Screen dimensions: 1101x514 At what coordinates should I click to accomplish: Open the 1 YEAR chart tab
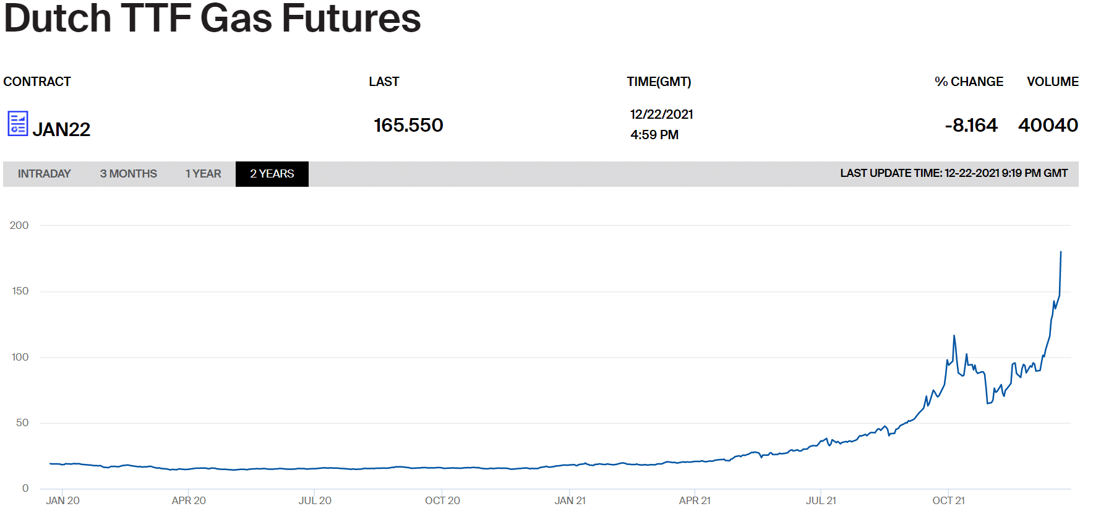tap(203, 174)
